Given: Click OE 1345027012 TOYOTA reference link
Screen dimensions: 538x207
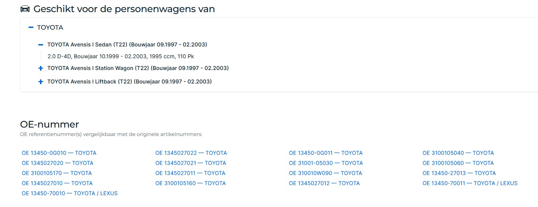Looking at the screenshot, I should [324, 183].
